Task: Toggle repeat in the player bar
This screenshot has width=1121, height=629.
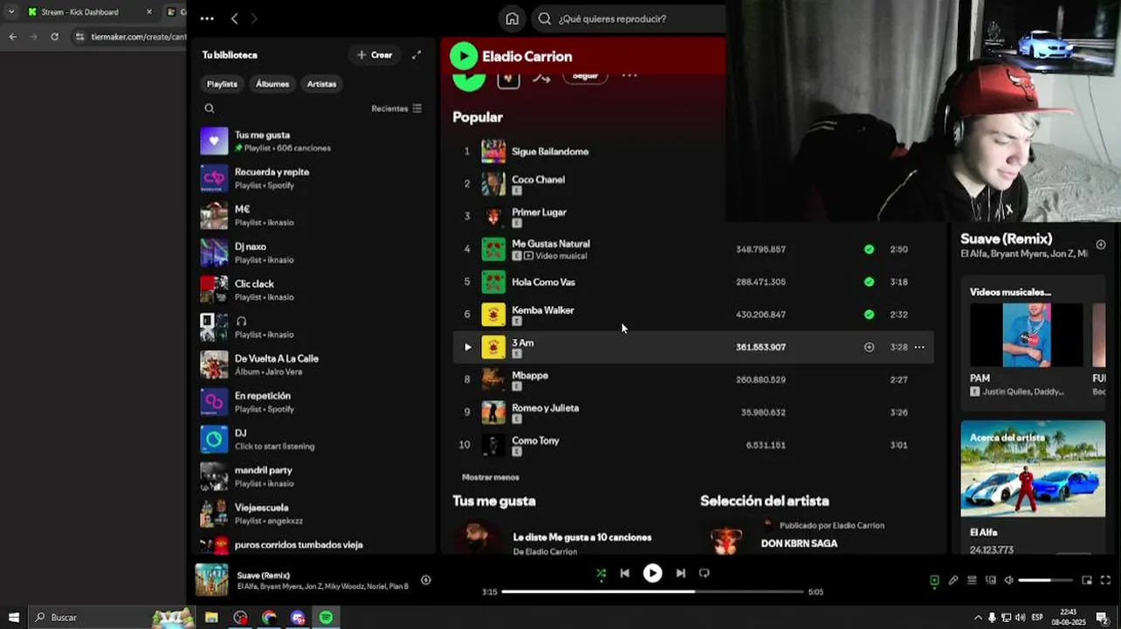Action: pyautogui.click(x=705, y=573)
